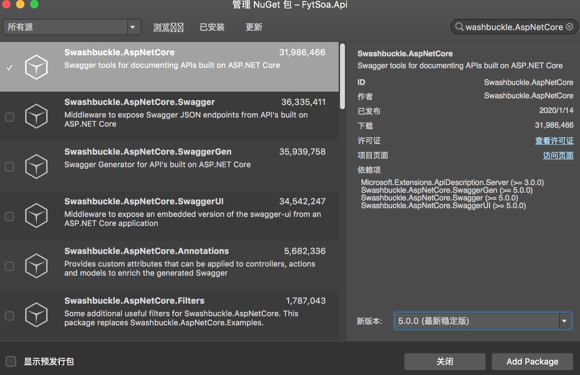Check the Swashbuckle.AspNetCore.SwaggerUI checkbox
The width and height of the screenshot is (580, 375).
pos(10,216)
